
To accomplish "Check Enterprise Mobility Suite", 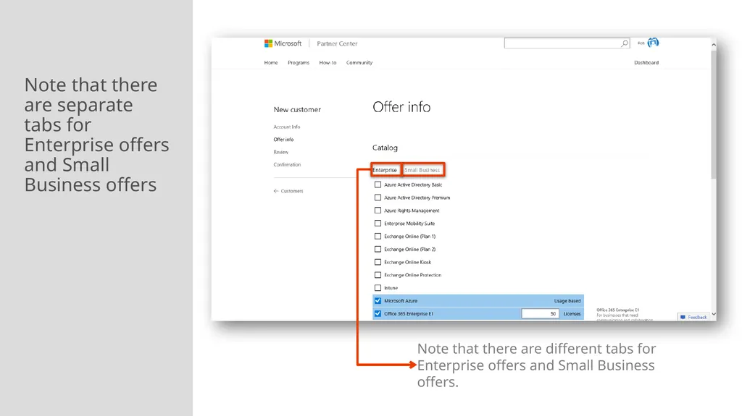I will point(378,223).
